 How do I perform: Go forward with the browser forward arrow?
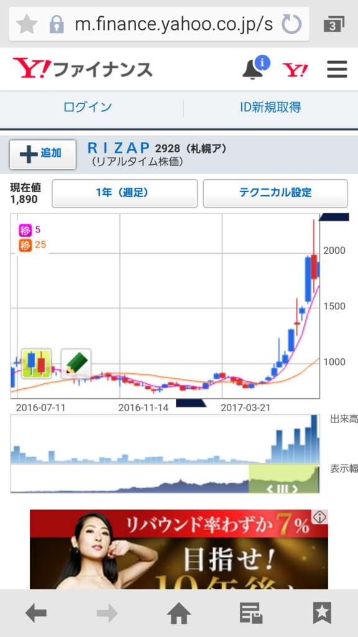click(x=107, y=613)
